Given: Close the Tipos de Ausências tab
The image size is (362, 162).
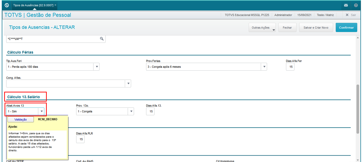Looking at the screenshot, I should (56, 5).
